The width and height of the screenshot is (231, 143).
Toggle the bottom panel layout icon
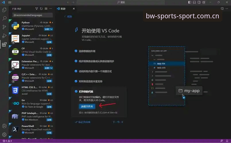coord(194,2)
